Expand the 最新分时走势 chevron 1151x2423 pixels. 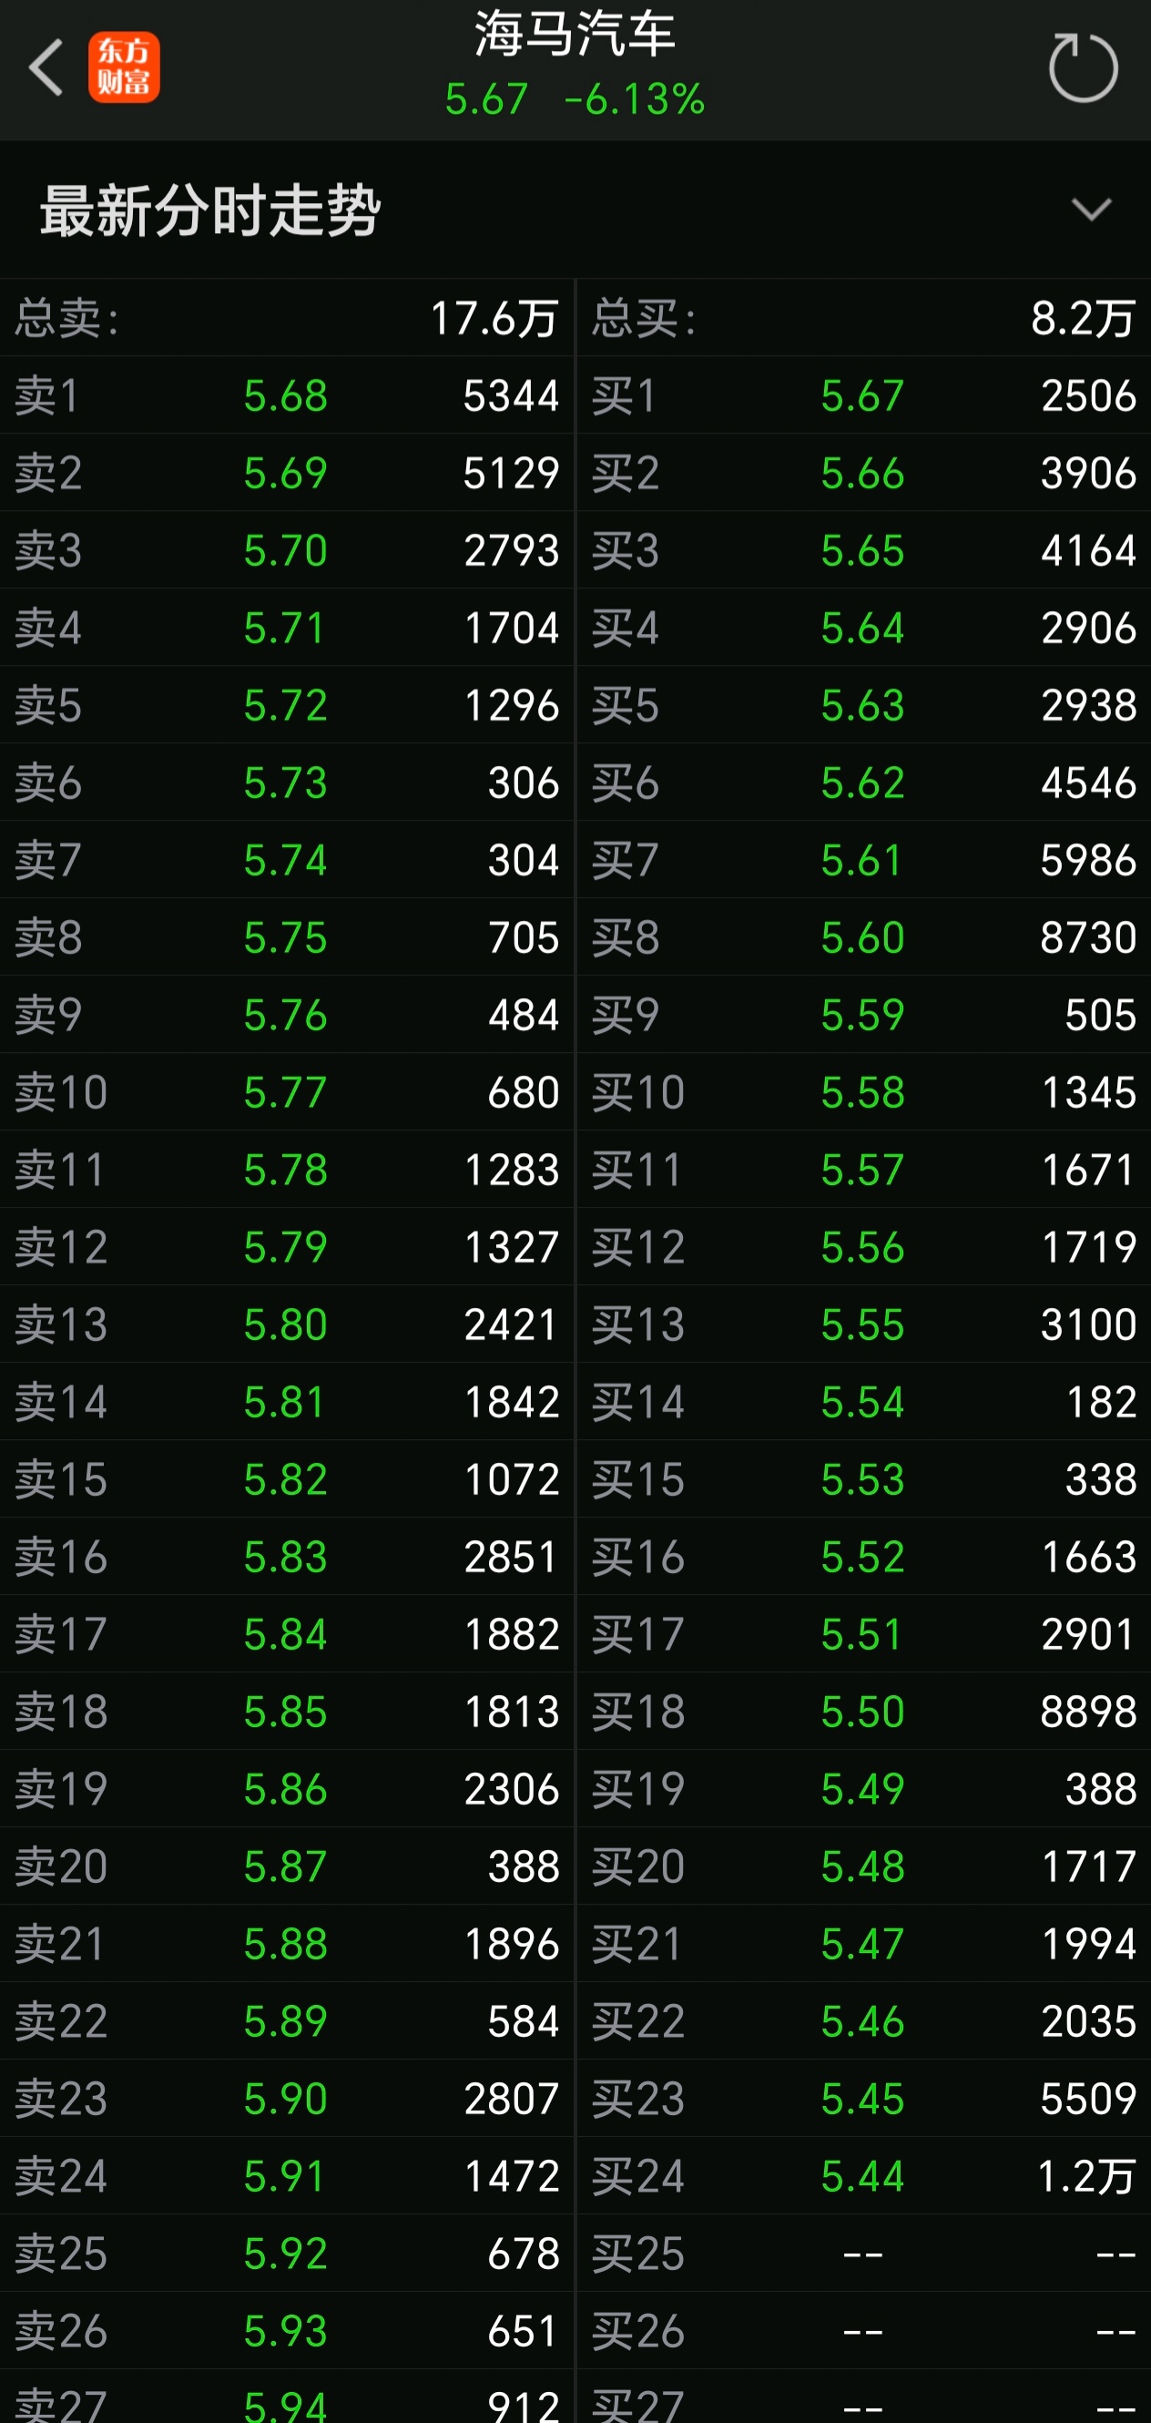tap(1091, 209)
